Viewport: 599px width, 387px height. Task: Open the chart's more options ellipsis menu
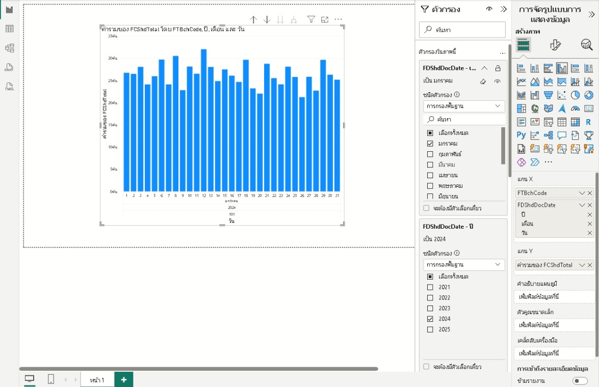pyautogui.click(x=338, y=20)
